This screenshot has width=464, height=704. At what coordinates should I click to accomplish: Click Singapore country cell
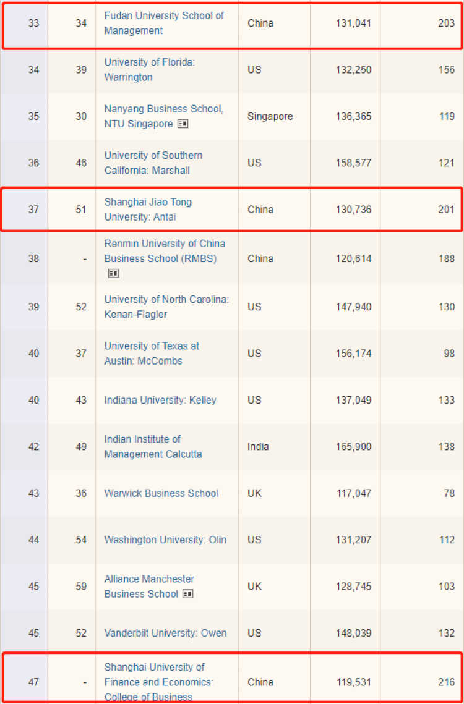(x=270, y=116)
